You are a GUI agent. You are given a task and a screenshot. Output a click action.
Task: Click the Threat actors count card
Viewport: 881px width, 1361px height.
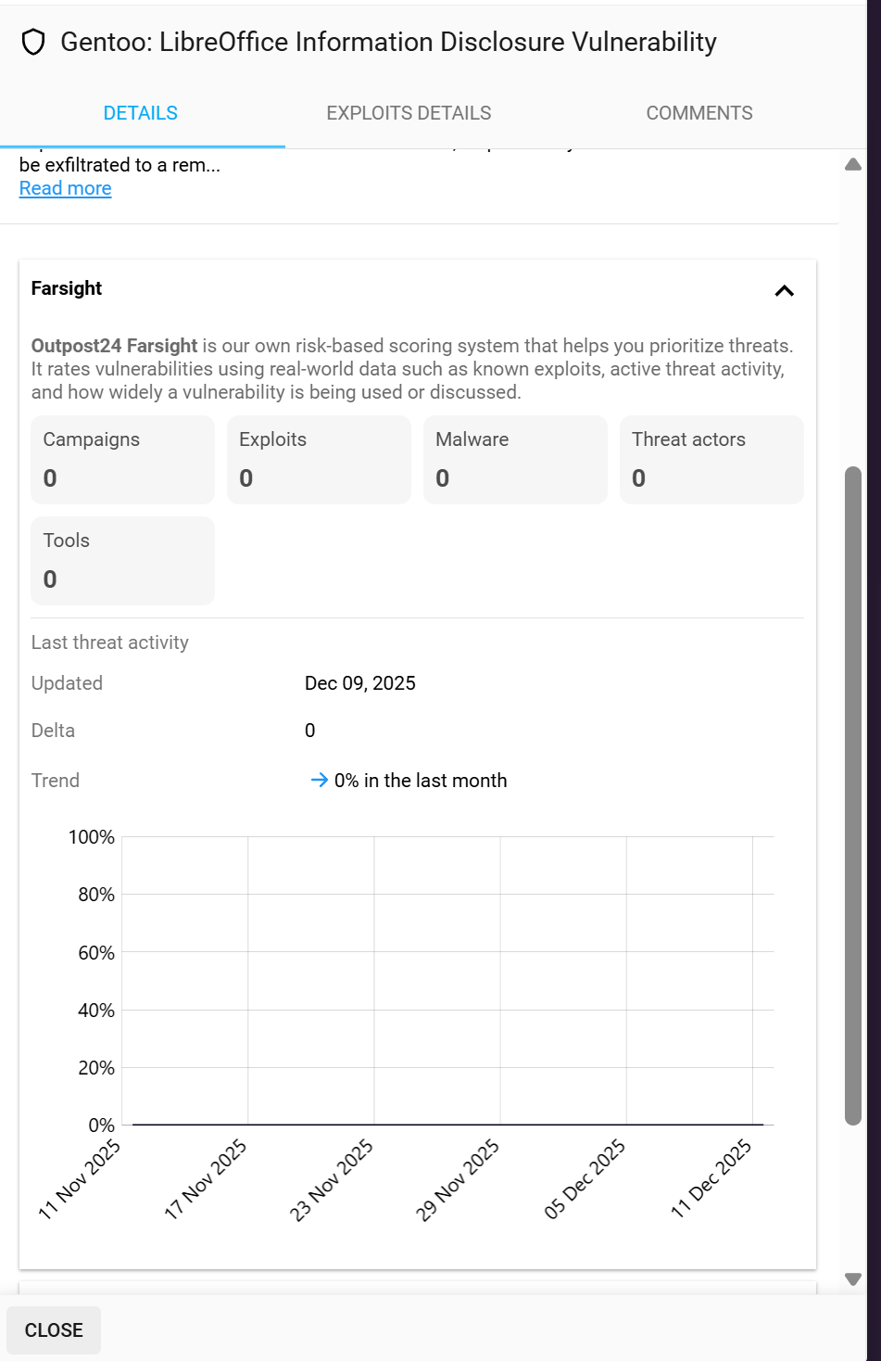click(x=711, y=460)
